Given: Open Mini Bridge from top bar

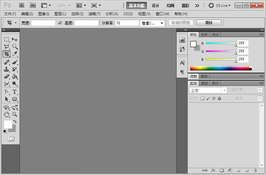Looking at the screenshot, I should pos(33,5).
